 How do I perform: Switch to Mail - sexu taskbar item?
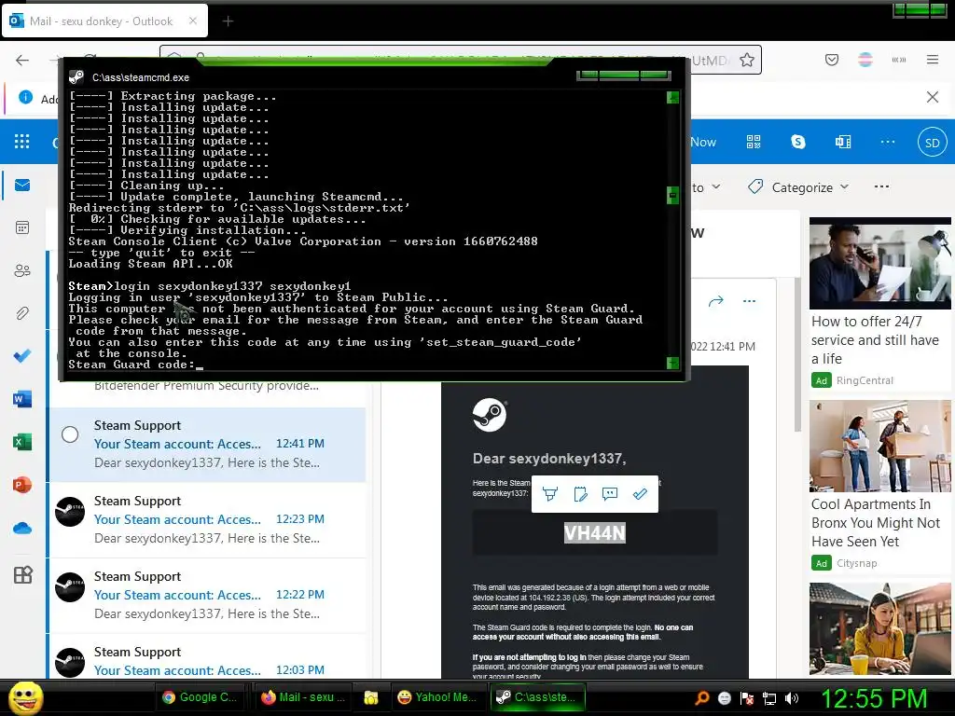tap(303, 697)
